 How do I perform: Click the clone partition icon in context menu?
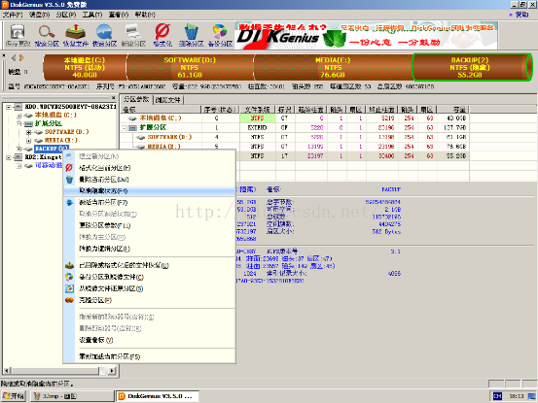pos(69,300)
